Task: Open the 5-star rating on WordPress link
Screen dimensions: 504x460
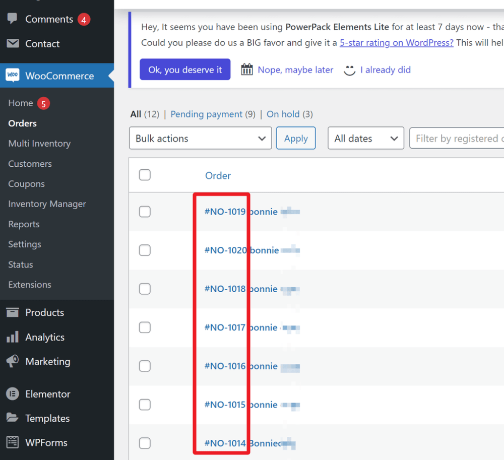Action: click(x=397, y=43)
